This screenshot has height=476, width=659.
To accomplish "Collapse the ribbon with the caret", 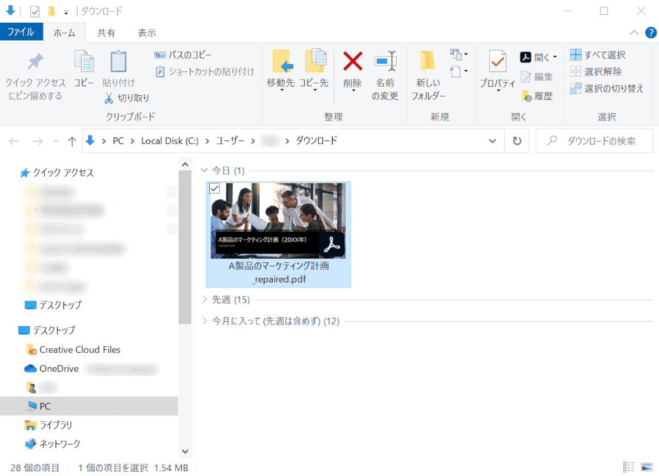I will pos(634,32).
